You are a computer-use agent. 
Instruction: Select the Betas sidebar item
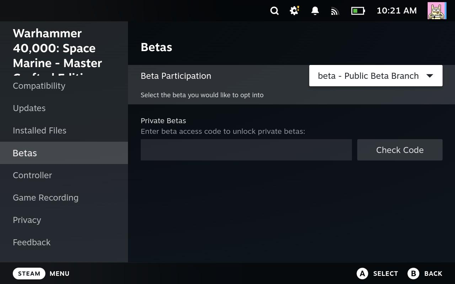pos(25,153)
